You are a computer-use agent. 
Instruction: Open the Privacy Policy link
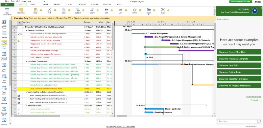[251, 126]
